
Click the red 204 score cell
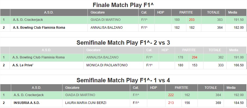[195, 57]
